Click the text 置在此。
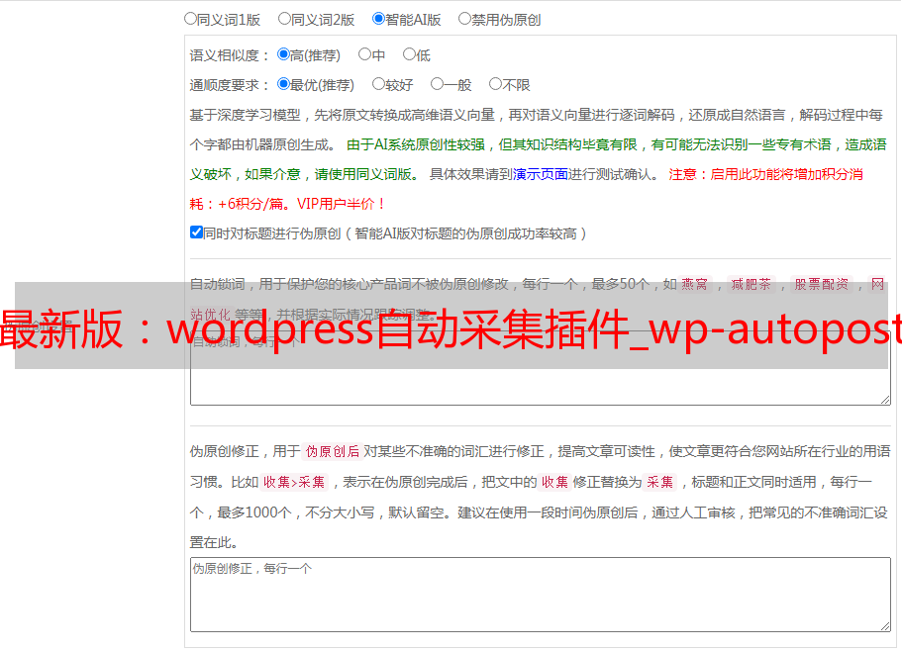The image size is (902, 651). click(x=214, y=542)
